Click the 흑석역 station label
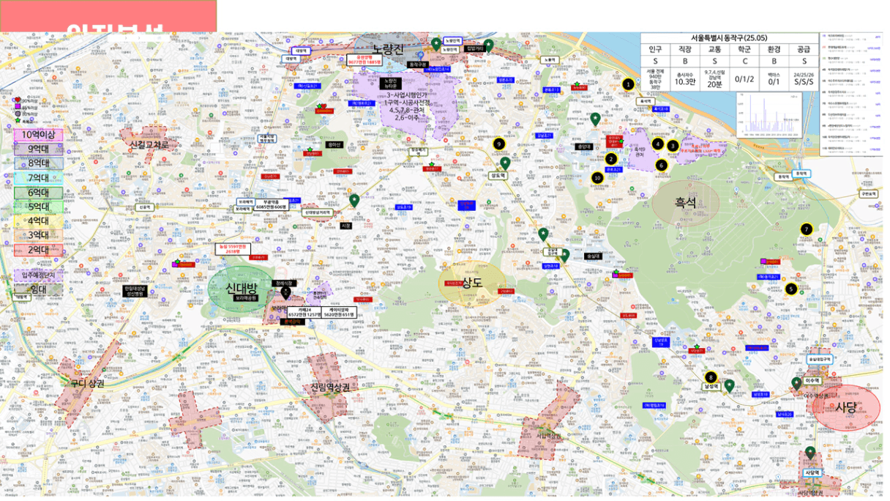Screen dimensions: 890x501 (x=644, y=102)
